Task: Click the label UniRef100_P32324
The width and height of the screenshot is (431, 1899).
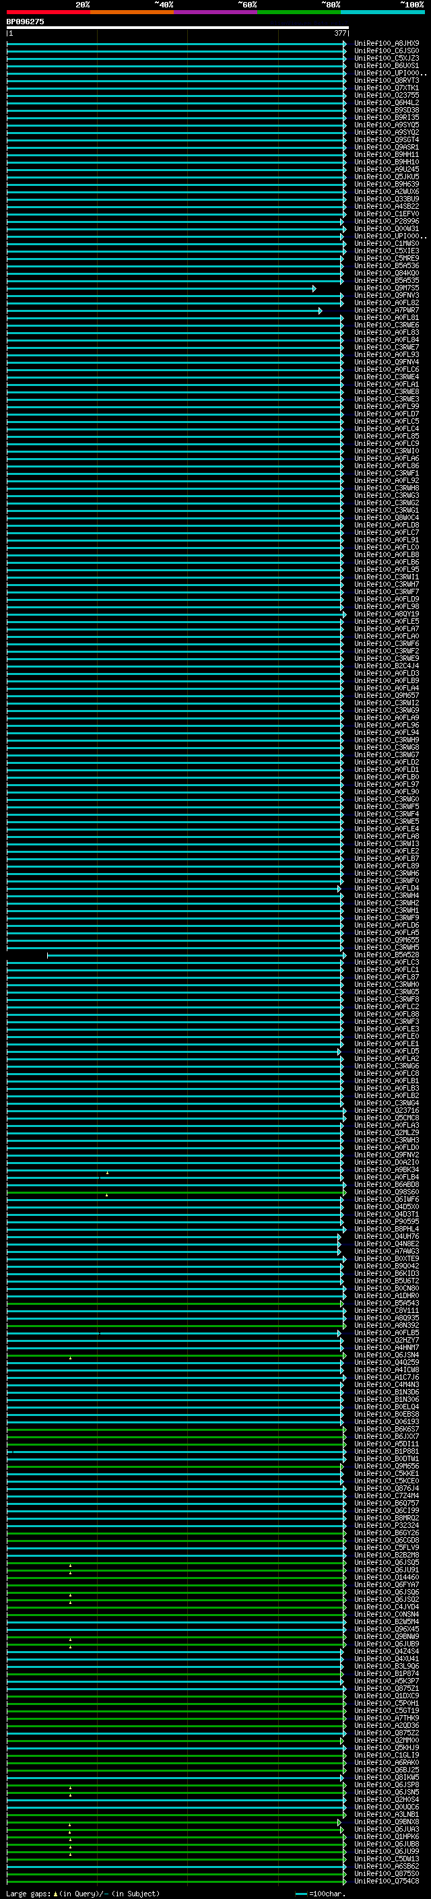Action: [387, 1525]
